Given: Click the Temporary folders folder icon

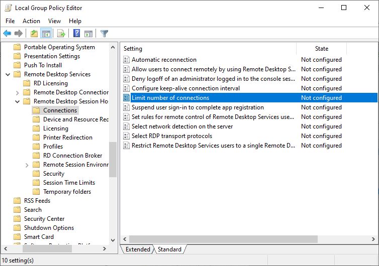Looking at the screenshot, I should pyautogui.click(x=36, y=192).
